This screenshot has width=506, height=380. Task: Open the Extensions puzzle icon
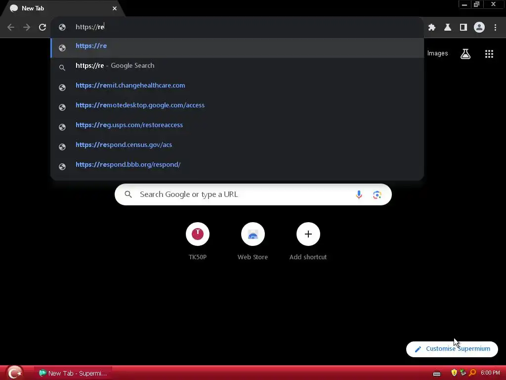tap(432, 28)
